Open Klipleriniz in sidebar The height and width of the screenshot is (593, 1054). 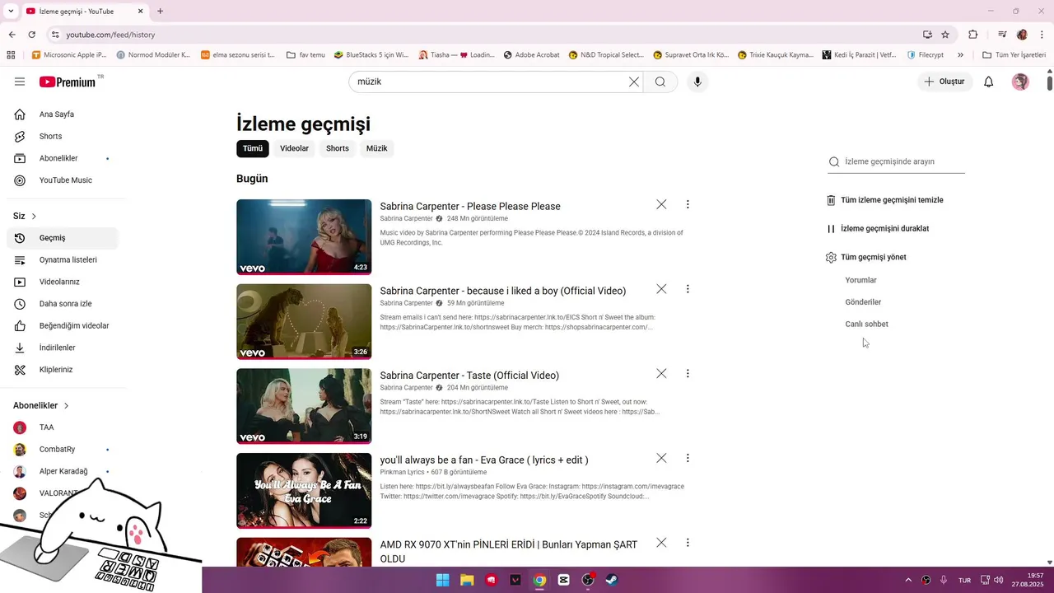point(63,370)
